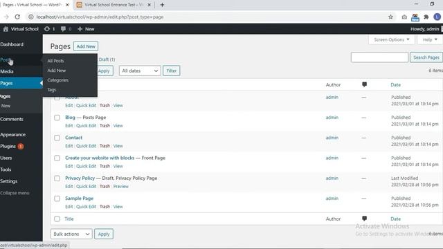Open the Chrome profile avatar
443x249 pixels.
coord(437,17)
